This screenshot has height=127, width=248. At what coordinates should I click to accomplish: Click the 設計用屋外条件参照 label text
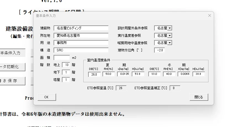(133, 28)
